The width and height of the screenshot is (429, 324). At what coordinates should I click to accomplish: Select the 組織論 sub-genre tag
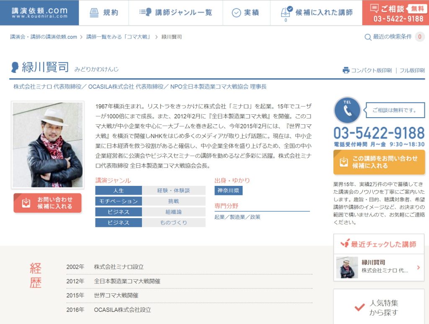(x=173, y=212)
